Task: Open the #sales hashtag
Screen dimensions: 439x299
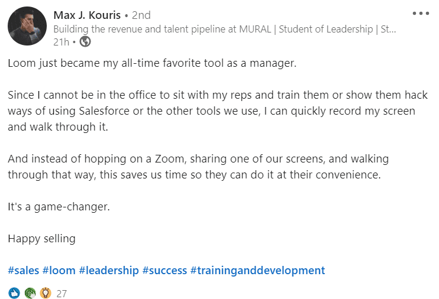Action: point(24,271)
